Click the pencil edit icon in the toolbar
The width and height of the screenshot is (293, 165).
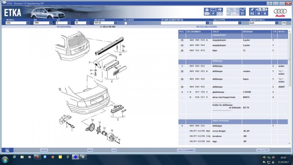[213, 13]
